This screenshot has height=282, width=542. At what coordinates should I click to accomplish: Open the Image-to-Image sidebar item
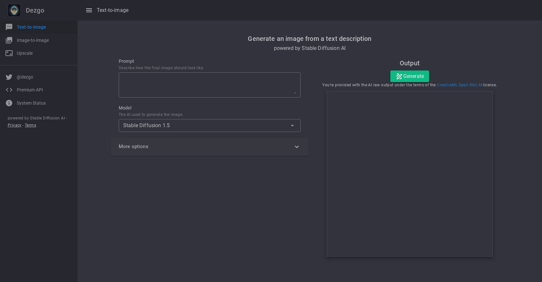coord(39,40)
